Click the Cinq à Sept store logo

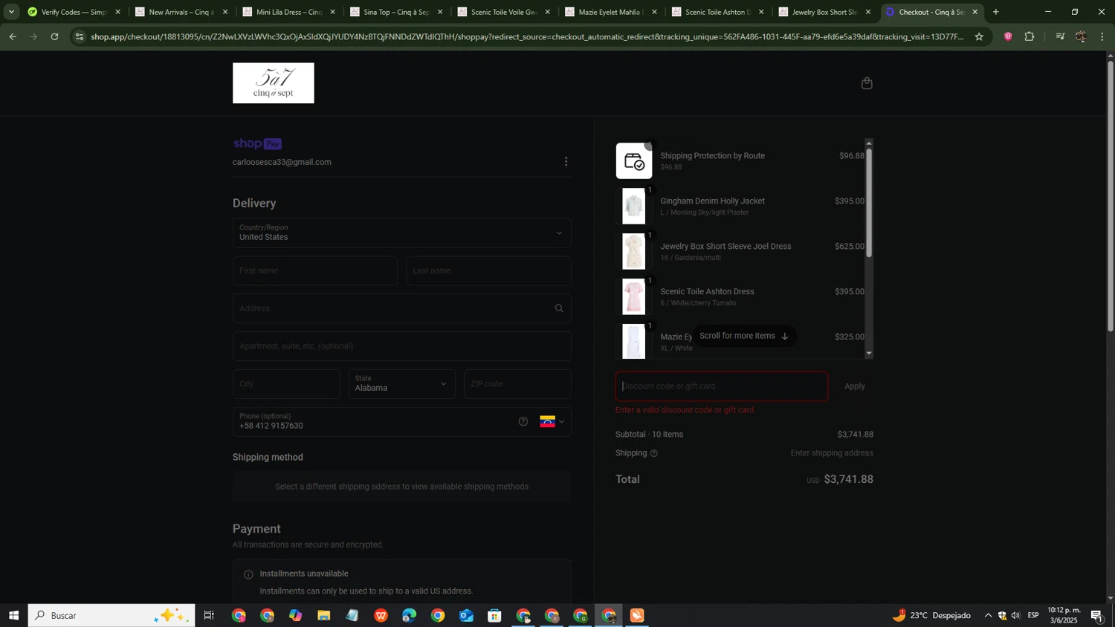(x=274, y=83)
